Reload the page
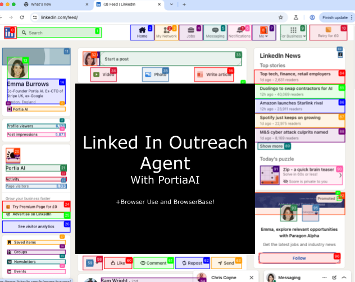Viewport: 355px width, 282px height. pyautogui.click(x=22, y=17)
